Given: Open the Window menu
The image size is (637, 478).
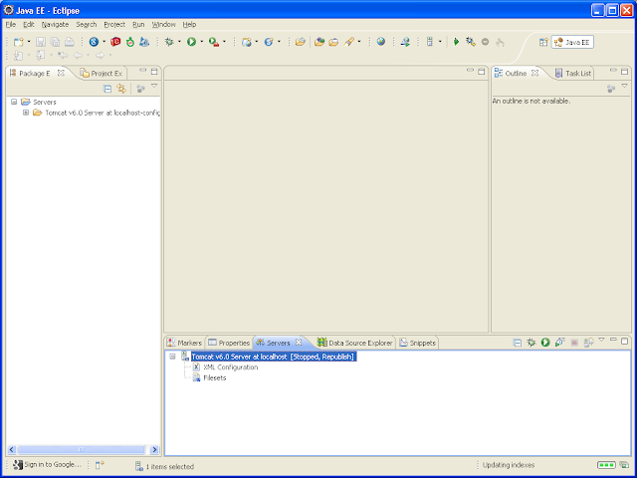Looking at the screenshot, I should (163, 24).
